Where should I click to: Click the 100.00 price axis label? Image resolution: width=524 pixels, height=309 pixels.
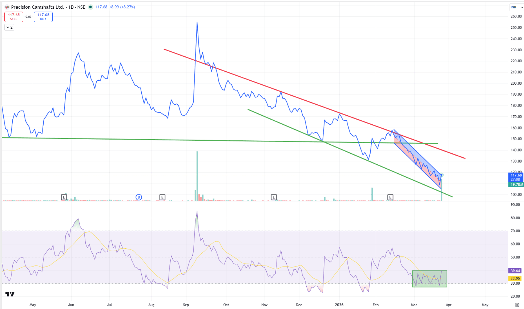tap(516, 194)
